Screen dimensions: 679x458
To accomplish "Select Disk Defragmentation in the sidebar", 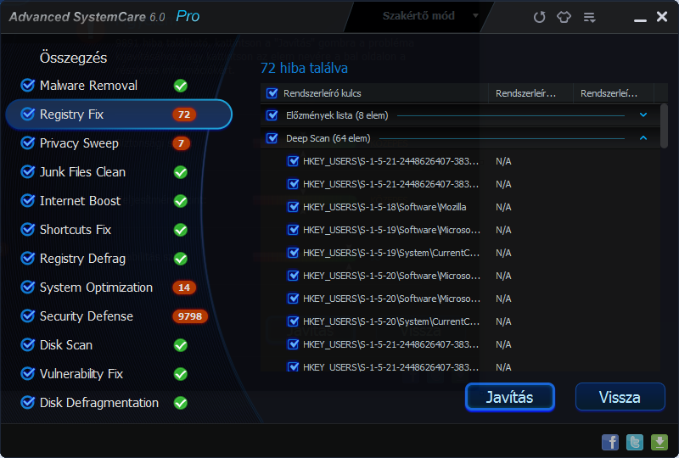I will (99, 403).
